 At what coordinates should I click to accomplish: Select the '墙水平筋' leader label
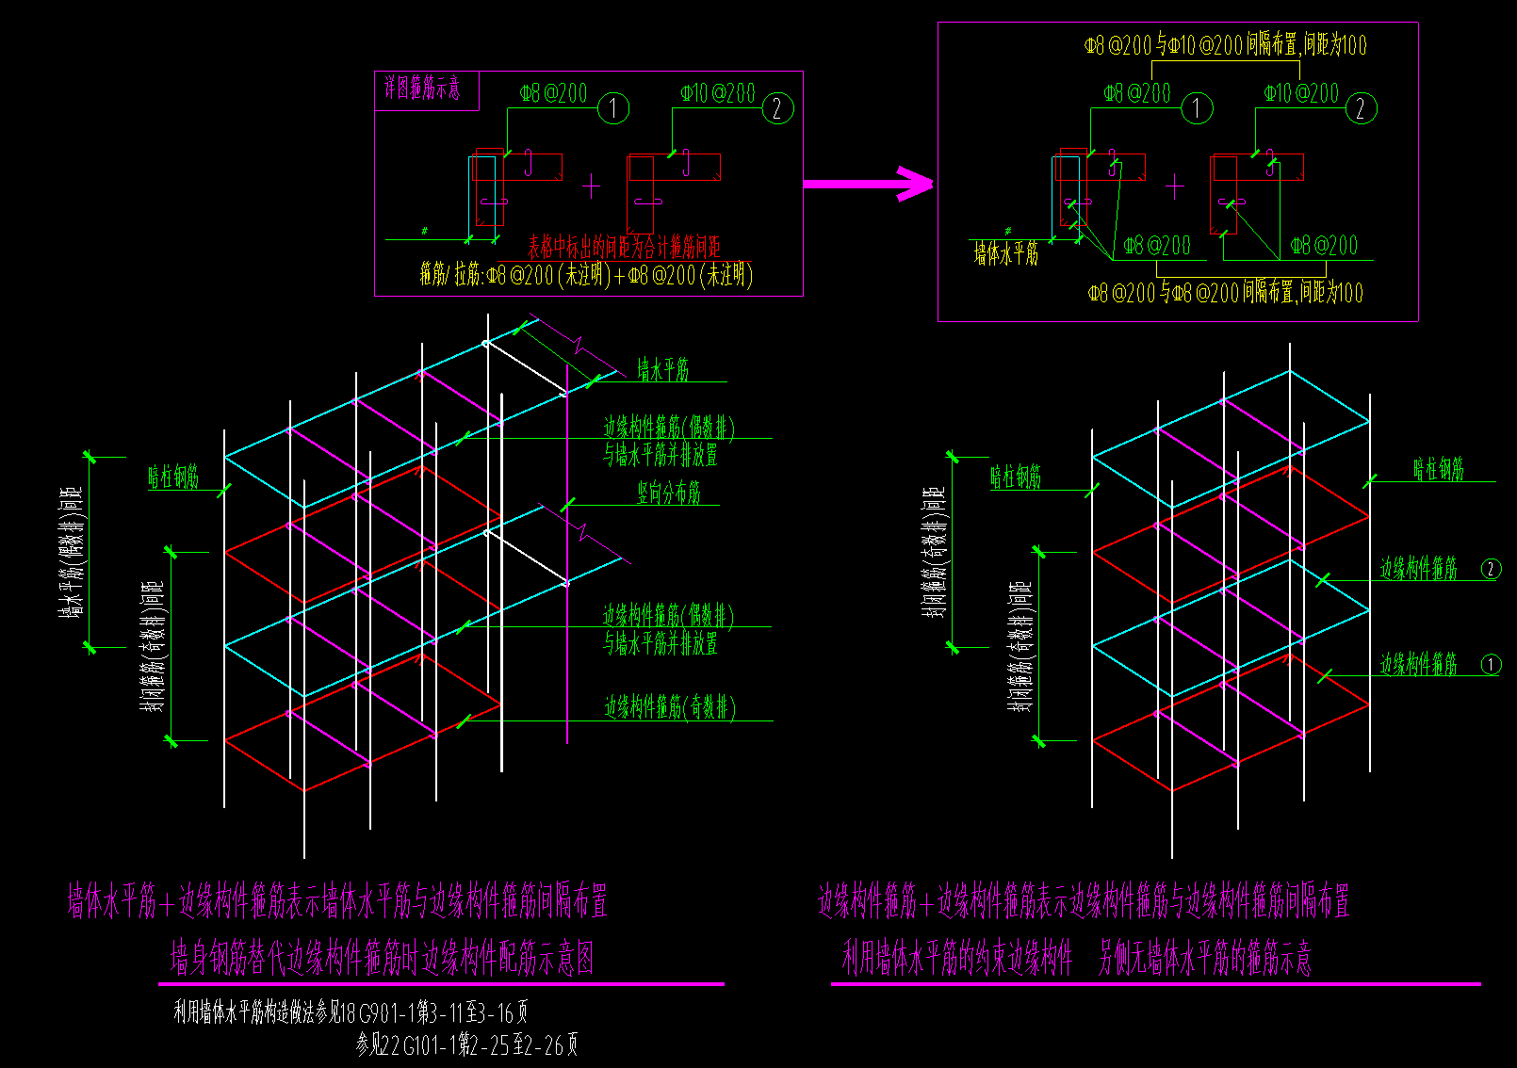(663, 369)
